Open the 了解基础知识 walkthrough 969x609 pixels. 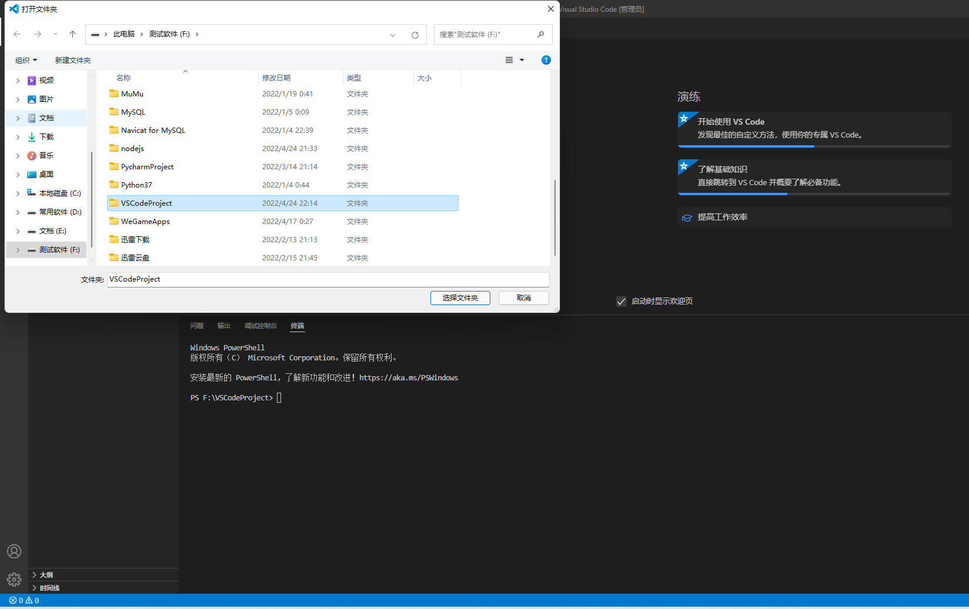coord(814,177)
